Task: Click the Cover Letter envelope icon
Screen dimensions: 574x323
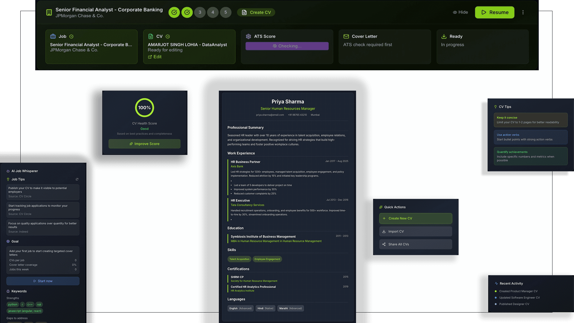Action: click(346, 36)
